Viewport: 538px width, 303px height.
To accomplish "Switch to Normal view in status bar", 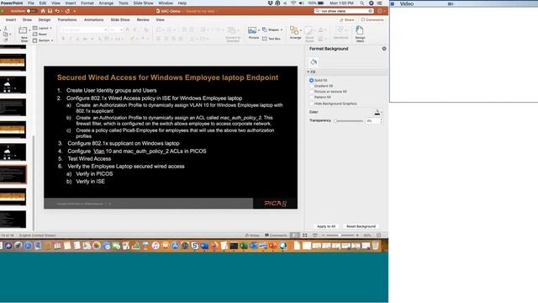I will [294, 236].
